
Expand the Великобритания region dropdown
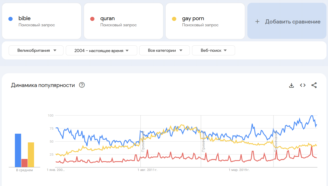tap(36, 51)
